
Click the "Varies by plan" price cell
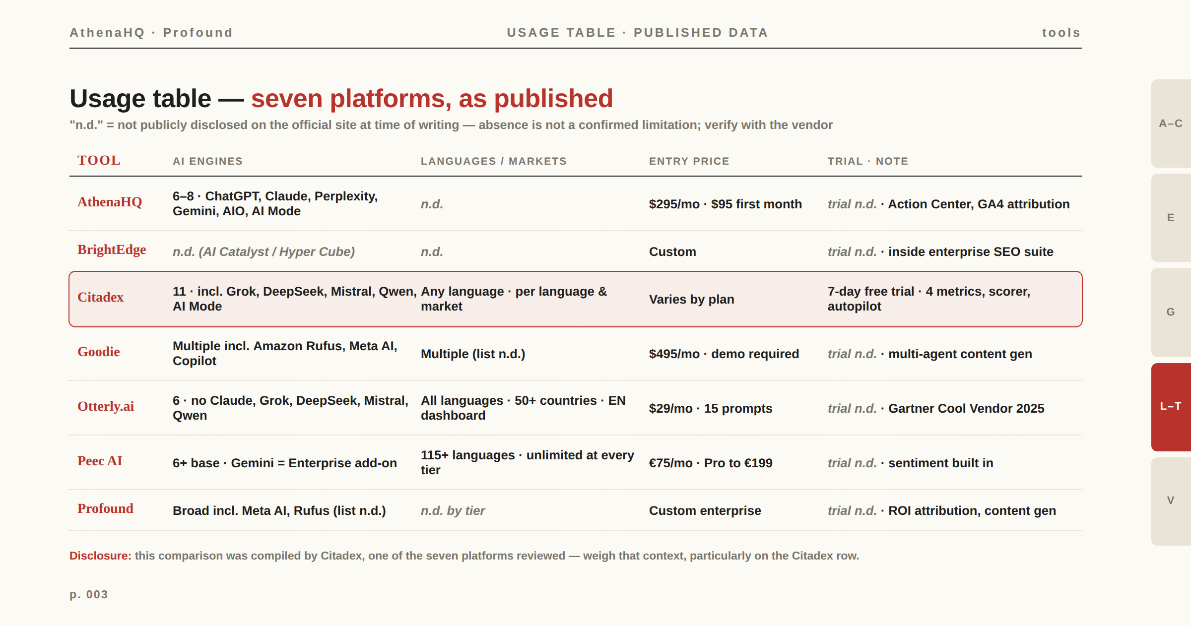coord(692,299)
